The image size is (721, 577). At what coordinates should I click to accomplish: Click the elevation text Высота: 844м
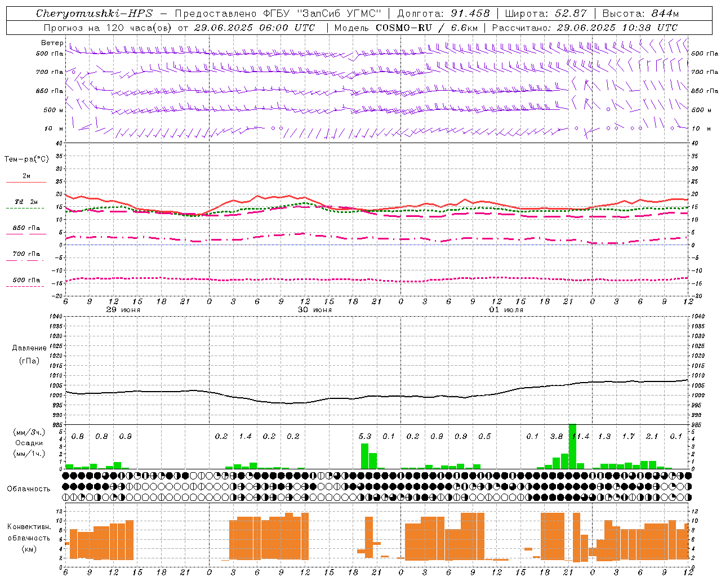click(x=641, y=14)
